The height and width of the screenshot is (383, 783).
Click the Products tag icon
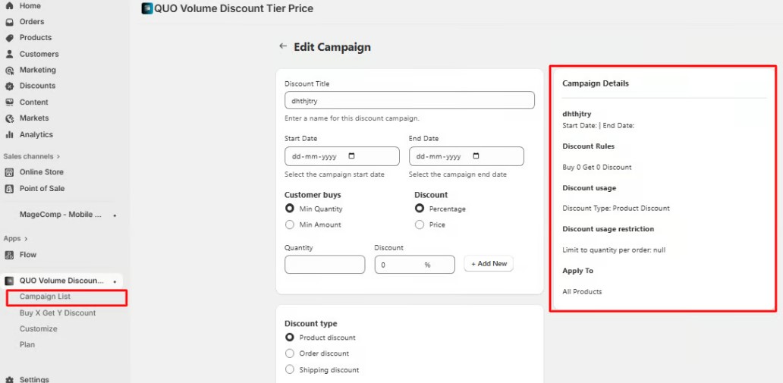(x=10, y=38)
